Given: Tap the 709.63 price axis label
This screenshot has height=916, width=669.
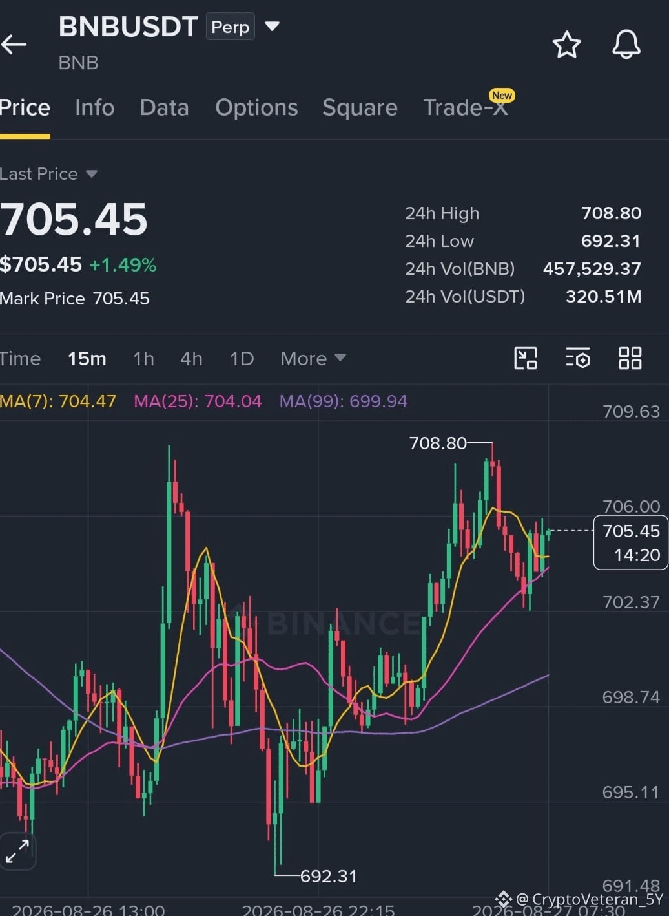Looking at the screenshot, I should (x=631, y=412).
